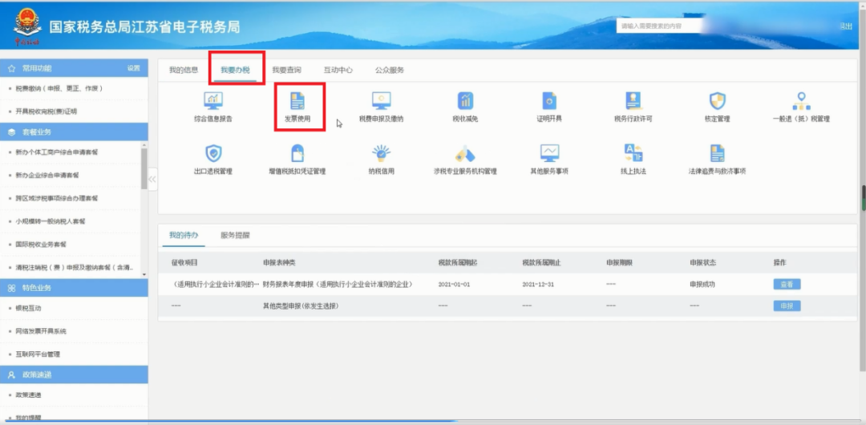Switch to the 我要办税 tab
866x425 pixels.
coord(235,71)
